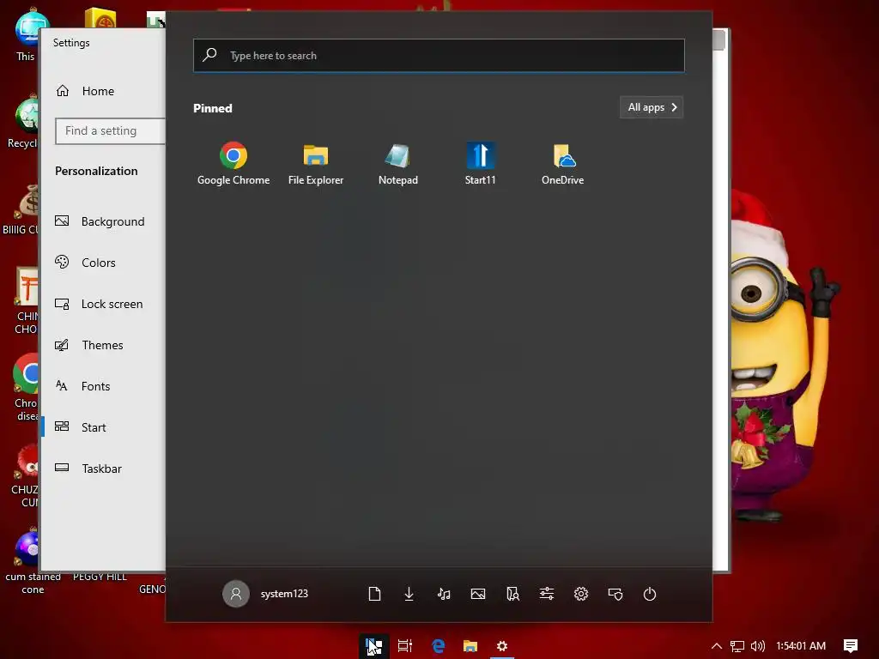Switch to Settings app on taskbar
The height and width of the screenshot is (659, 879).
[x=501, y=646]
